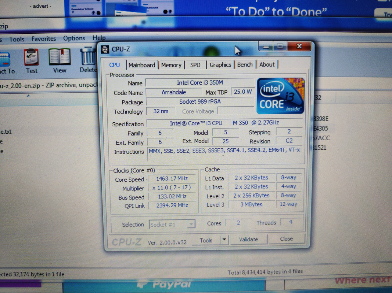Click the PayPal advert at bottom
Viewport: 392px width, 293px height.
[x=164, y=286]
